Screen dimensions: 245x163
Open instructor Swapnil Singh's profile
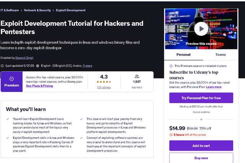coord(24,58)
